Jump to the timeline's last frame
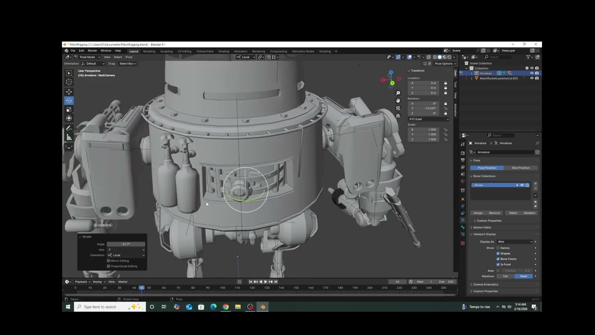Viewport: 595px width, 335px height. [276, 281]
